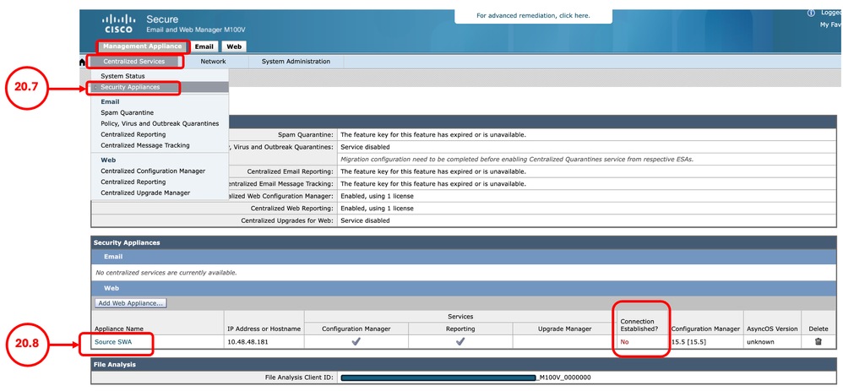843x391 pixels.
Task: Click the home icon beside Centralized Services
Action: [x=82, y=62]
